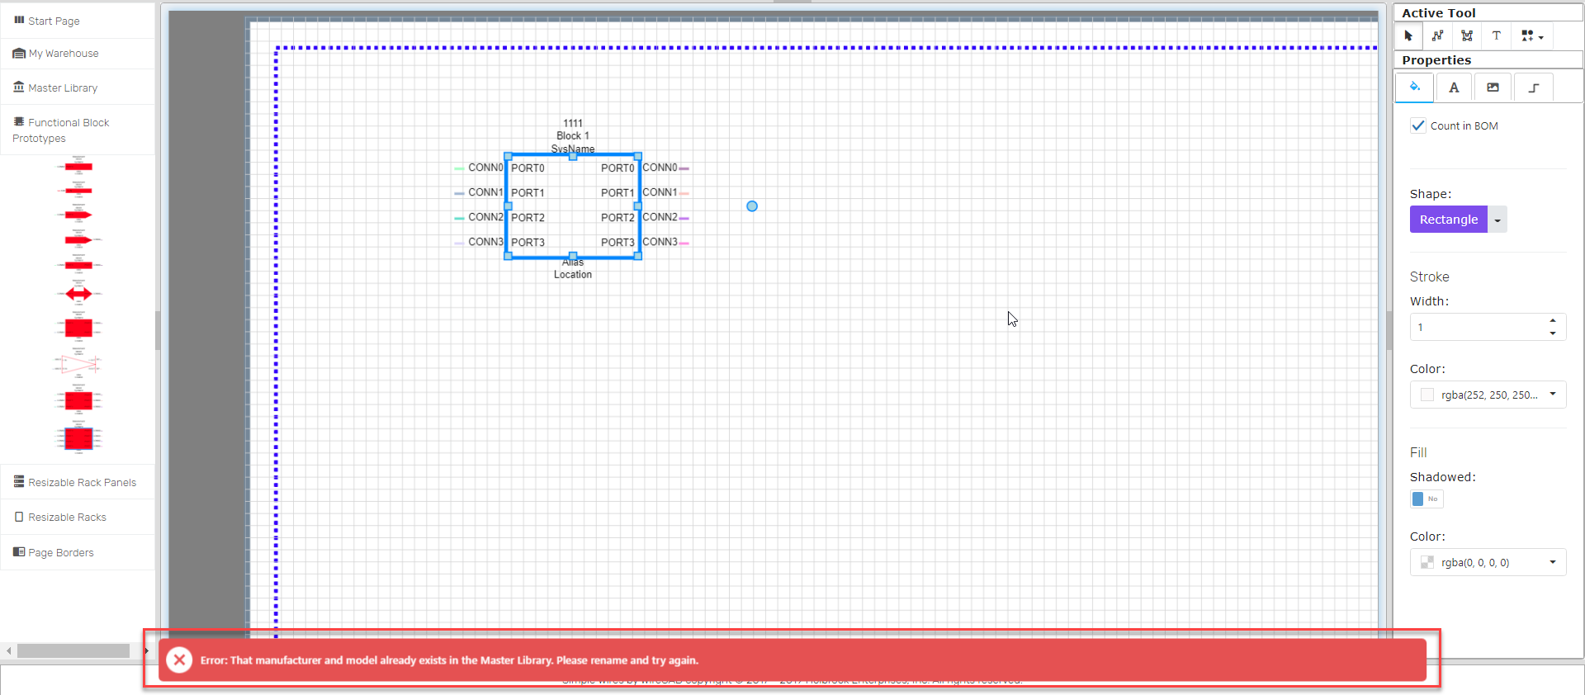Select the triangle amplifier block prototype
This screenshot has height=695, width=1585.
(x=78, y=363)
